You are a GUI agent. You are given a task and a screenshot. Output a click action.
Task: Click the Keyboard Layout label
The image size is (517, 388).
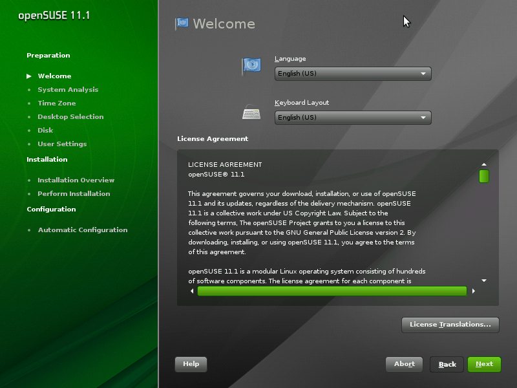(302, 103)
